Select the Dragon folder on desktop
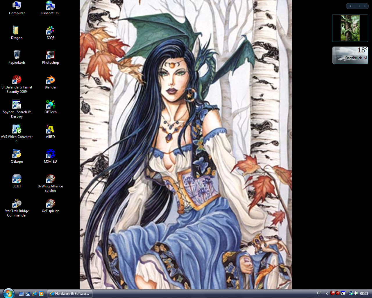 [17, 31]
